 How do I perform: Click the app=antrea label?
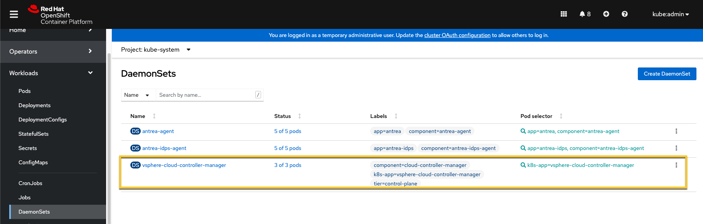coord(387,131)
